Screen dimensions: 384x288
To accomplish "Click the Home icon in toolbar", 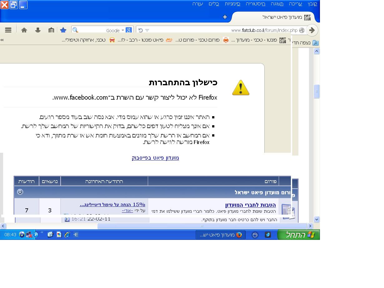I will tap(24, 30).
